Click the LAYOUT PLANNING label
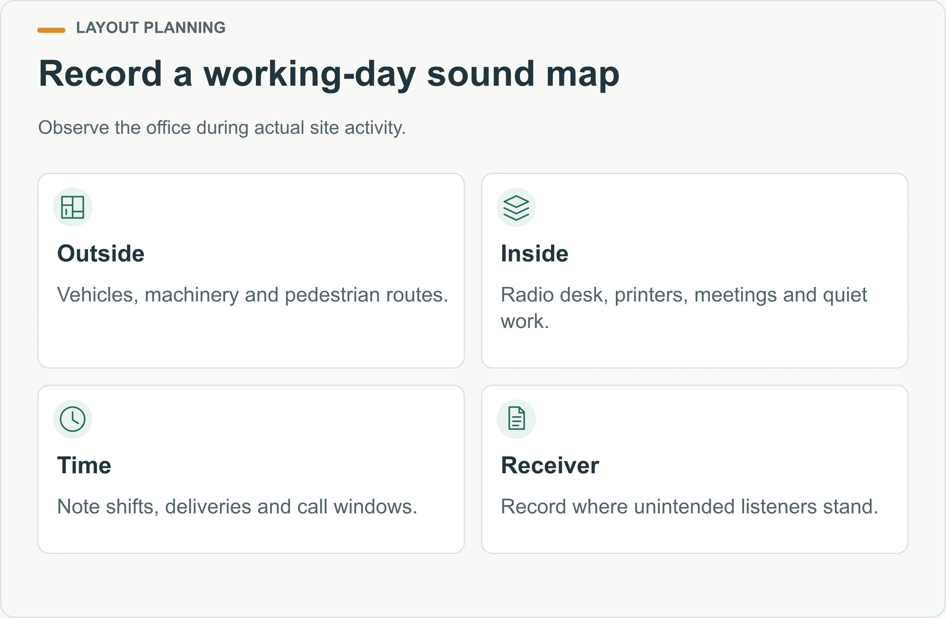This screenshot has width=946, height=618. coord(151,28)
